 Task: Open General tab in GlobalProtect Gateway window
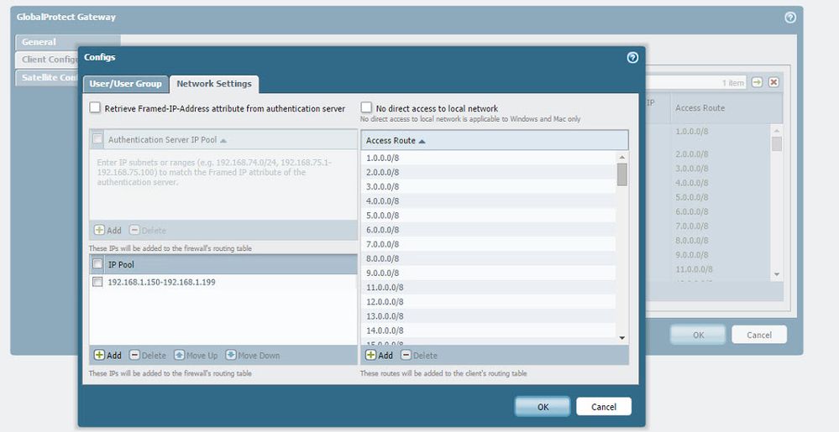67,42
